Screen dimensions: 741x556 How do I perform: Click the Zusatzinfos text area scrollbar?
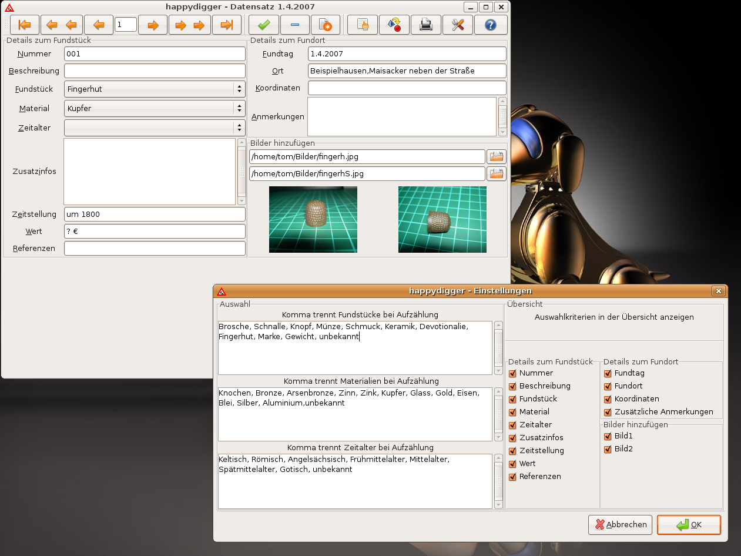(242, 172)
